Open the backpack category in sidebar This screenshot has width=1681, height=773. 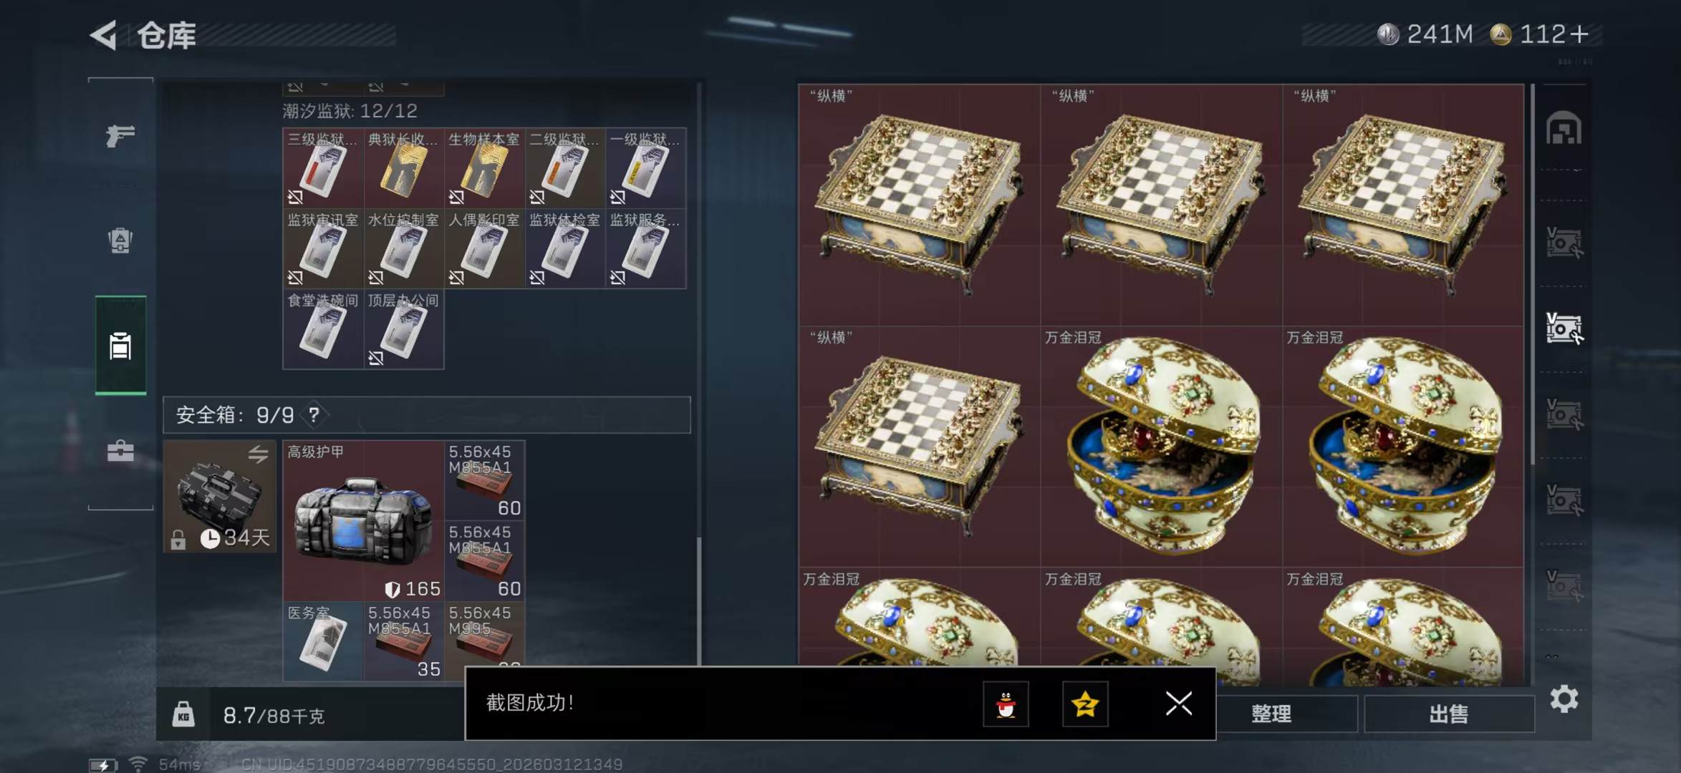tap(120, 240)
